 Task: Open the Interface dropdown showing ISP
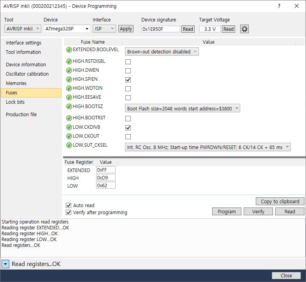click(x=104, y=29)
